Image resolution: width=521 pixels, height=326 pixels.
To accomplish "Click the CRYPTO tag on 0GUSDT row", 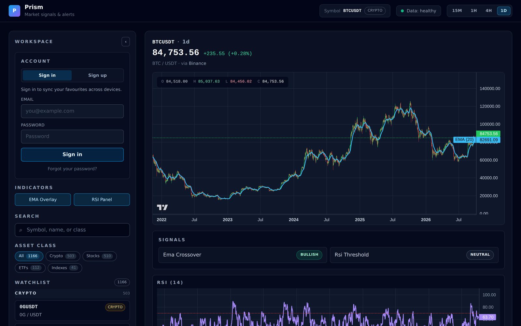I will pyautogui.click(x=115, y=307).
